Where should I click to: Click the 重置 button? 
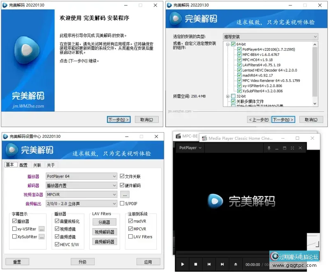click(17, 262)
